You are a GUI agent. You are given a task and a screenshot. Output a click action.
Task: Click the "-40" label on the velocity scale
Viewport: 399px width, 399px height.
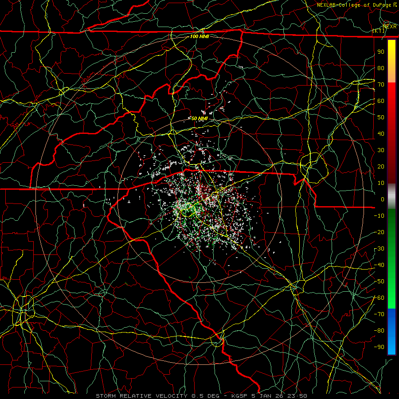[x=379, y=265]
